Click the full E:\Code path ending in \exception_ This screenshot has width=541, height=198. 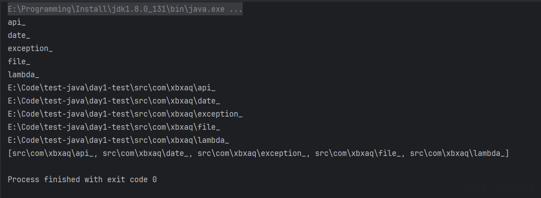tap(125, 114)
